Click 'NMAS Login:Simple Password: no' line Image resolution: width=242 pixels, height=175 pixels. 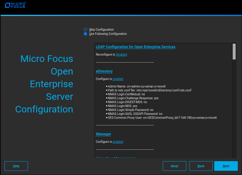(130, 110)
